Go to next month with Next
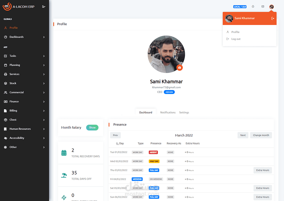The width and height of the screenshot is (284, 201). pos(243,135)
